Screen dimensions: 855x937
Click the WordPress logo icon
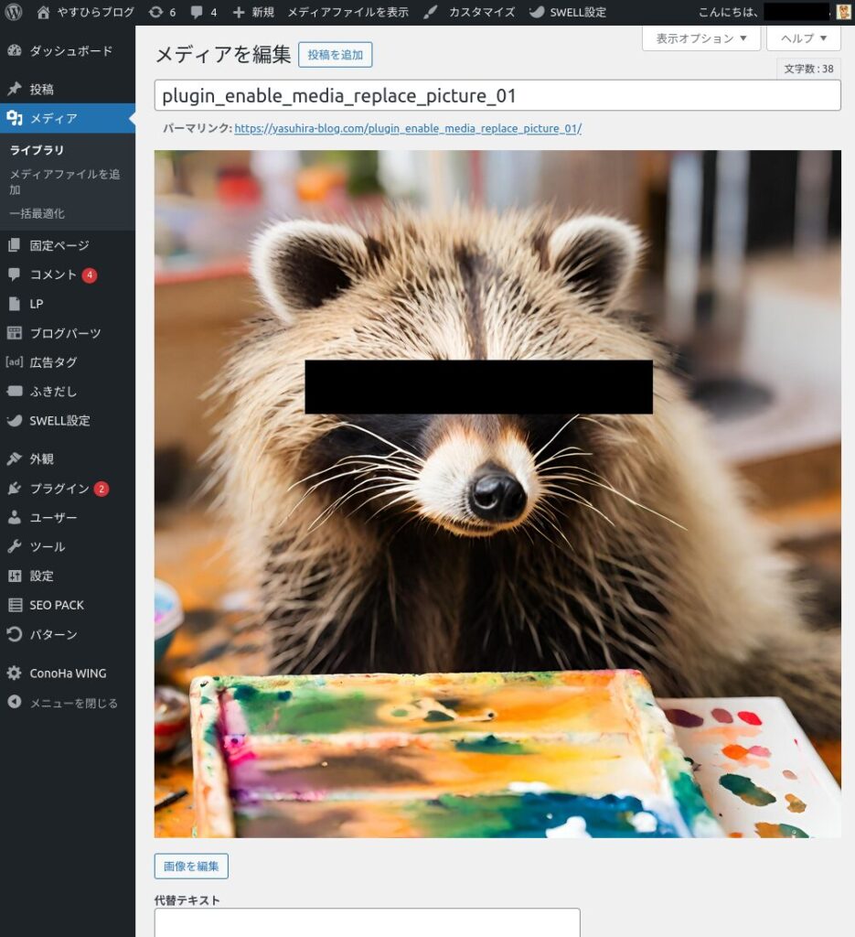[x=14, y=12]
